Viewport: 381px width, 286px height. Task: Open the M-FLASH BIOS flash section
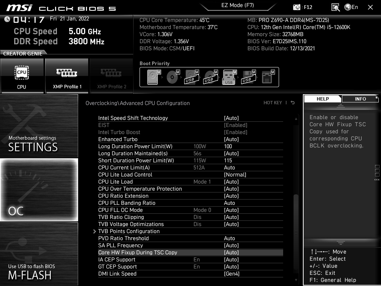[39, 254]
